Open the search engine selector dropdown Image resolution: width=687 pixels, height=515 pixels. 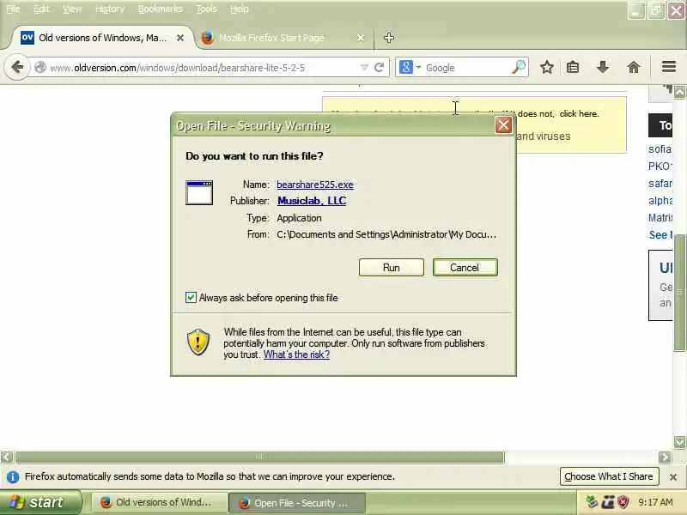click(x=418, y=68)
